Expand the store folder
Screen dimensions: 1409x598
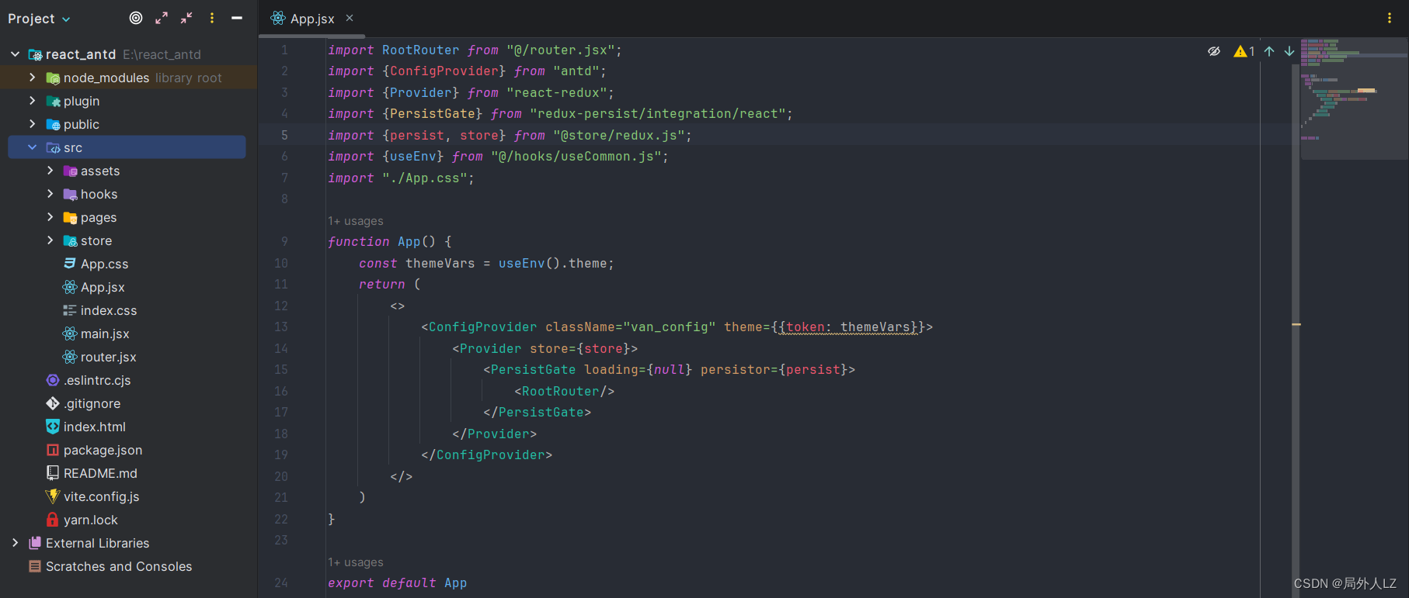tap(50, 240)
